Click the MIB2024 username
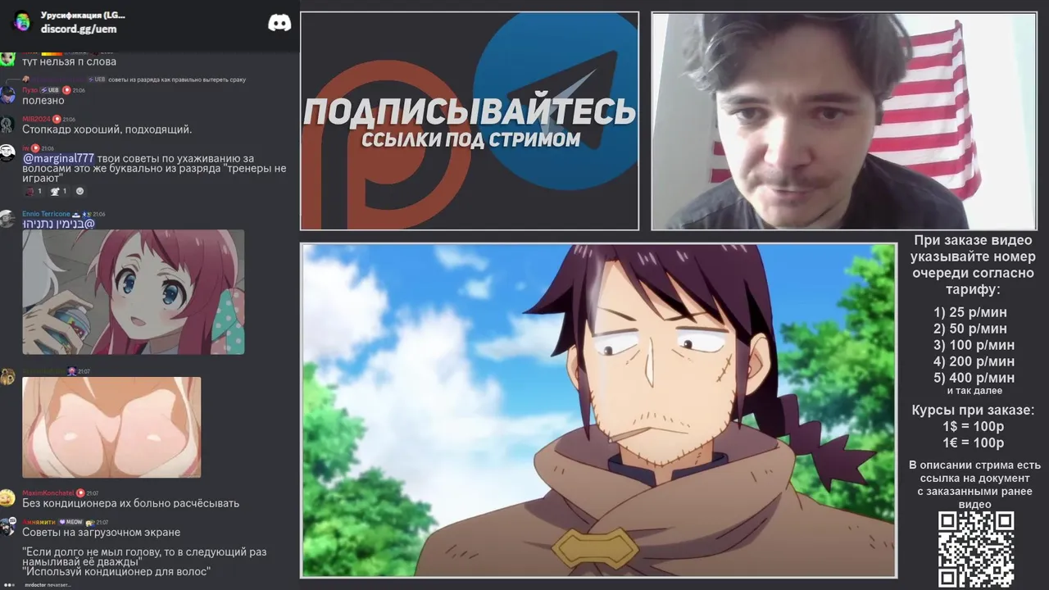1049x590 pixels. click(36, 120)
